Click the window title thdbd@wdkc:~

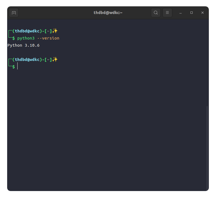(108, 13)
